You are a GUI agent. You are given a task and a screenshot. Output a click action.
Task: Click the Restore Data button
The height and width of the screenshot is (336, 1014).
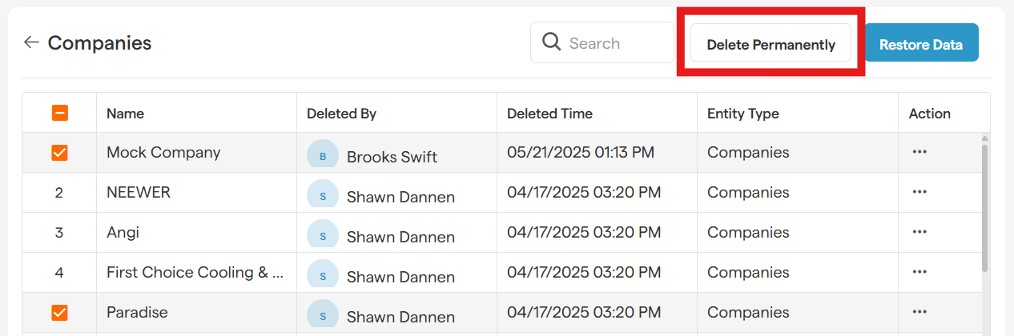tap(921, 45)
